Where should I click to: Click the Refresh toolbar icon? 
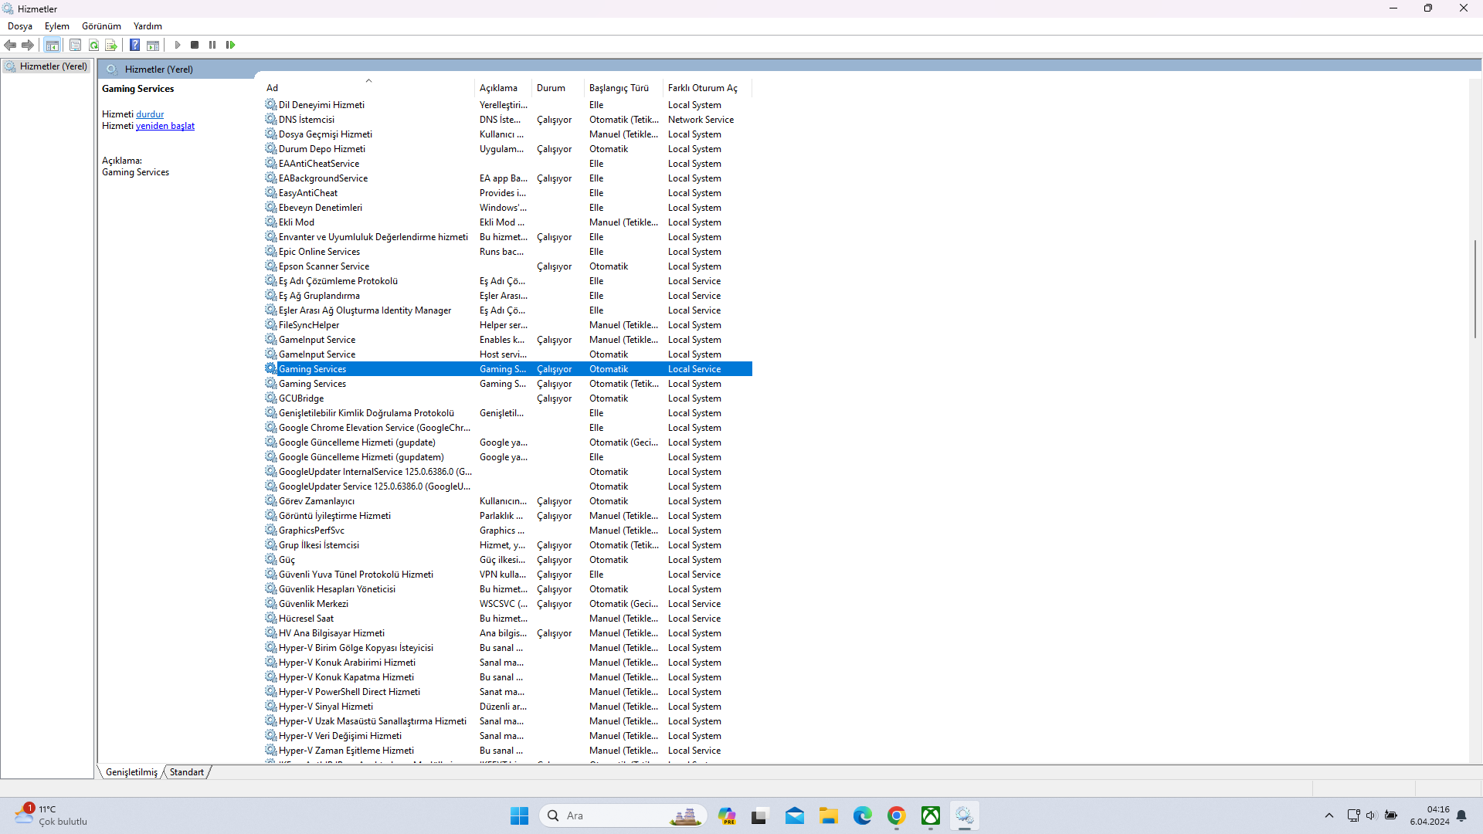coord(93,45)
